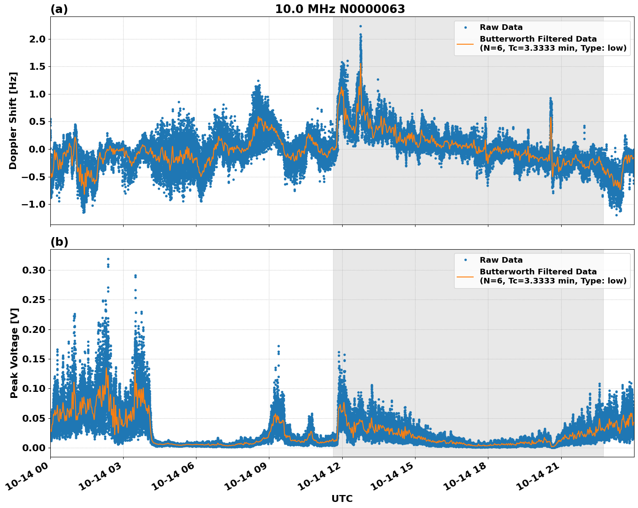
Task: Select the "Doppler Shift [Hz]" axis label
Action: [x=13, y=120]
